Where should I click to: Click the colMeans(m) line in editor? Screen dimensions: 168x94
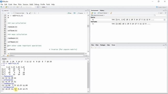(x=13, y=42)
